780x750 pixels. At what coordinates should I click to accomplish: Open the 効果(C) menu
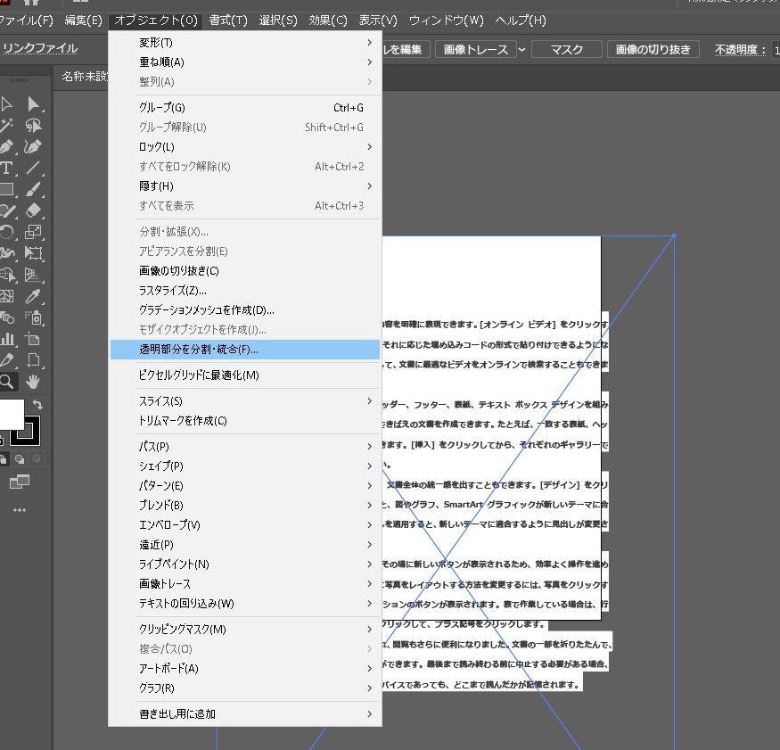328,20
